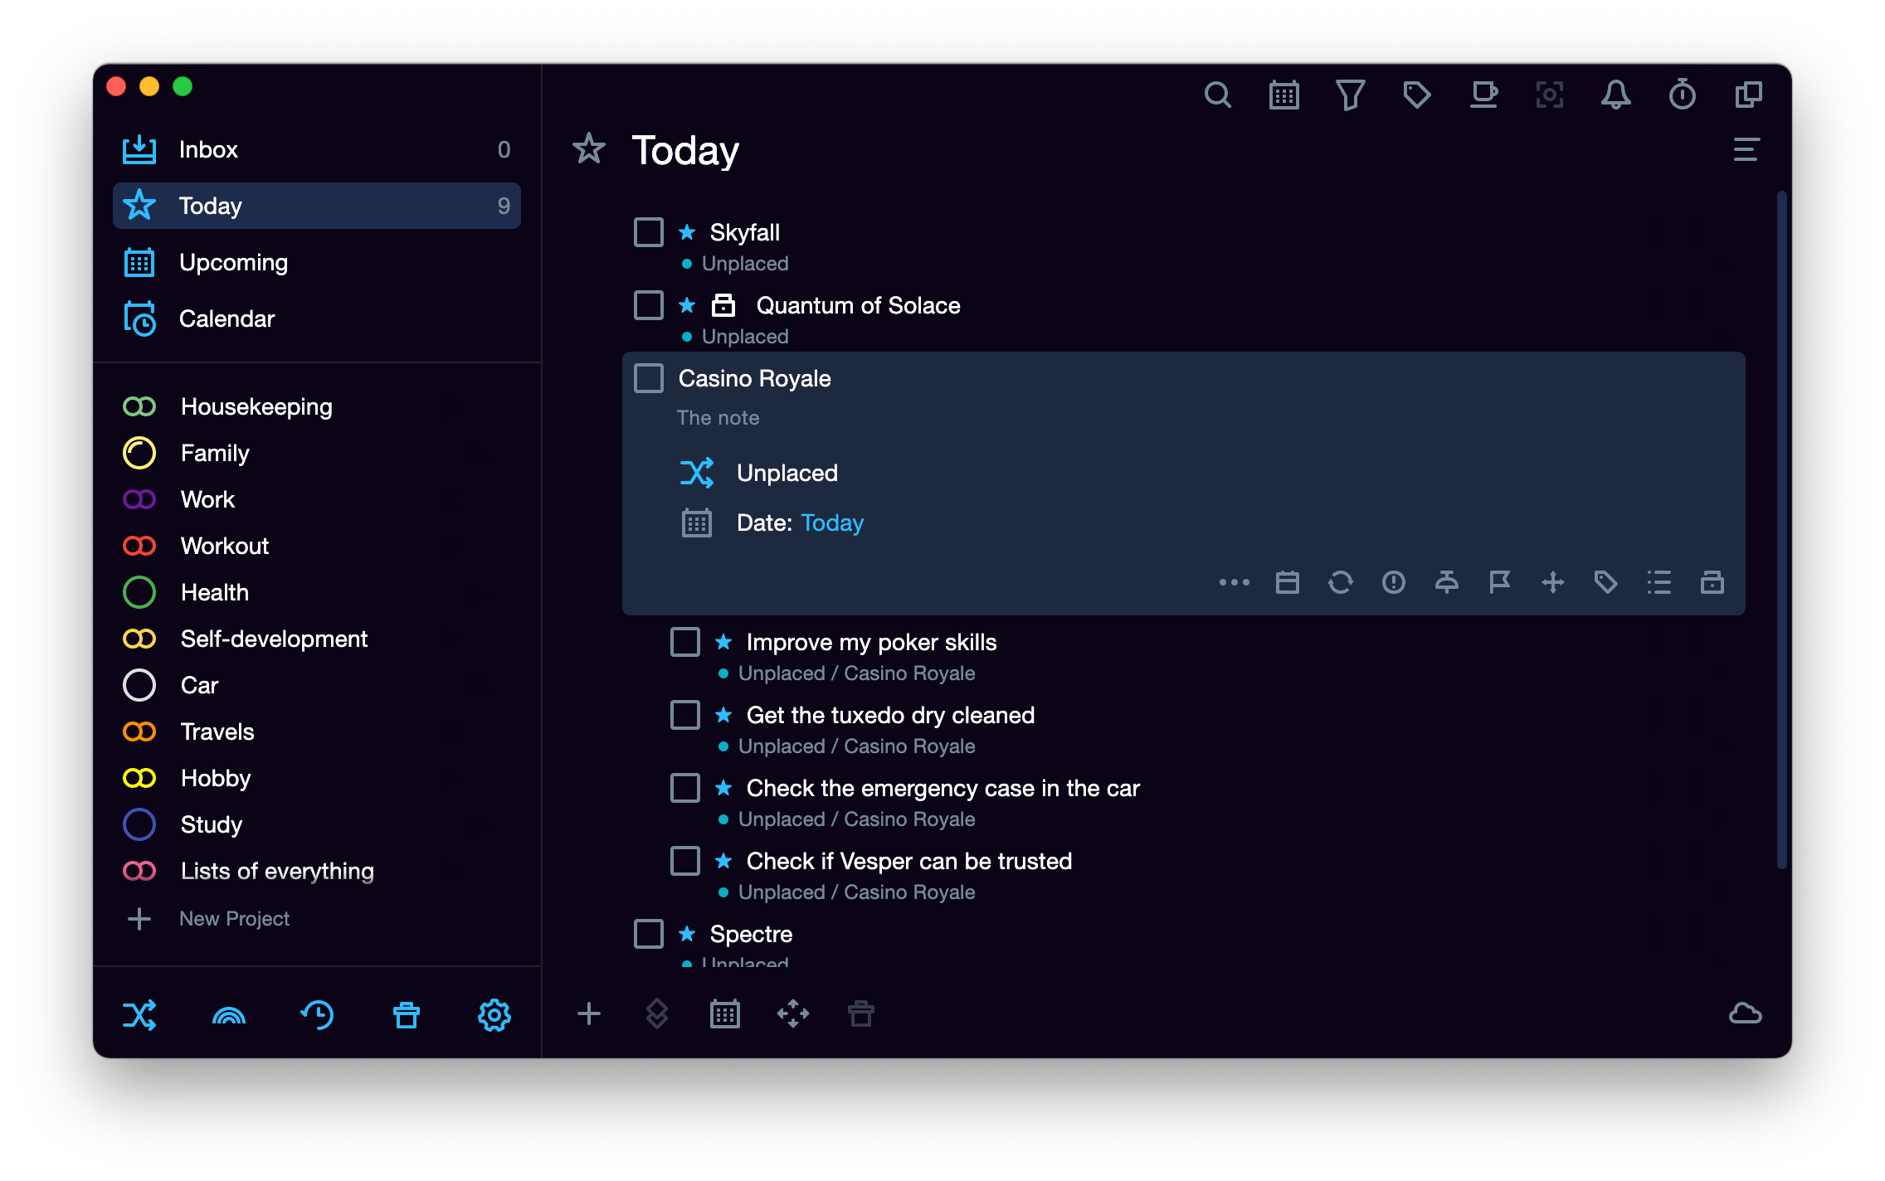This screenshot has height=1181, width=1885.
Task: Check off Quantum of Solace
Action: coord(648,305)
